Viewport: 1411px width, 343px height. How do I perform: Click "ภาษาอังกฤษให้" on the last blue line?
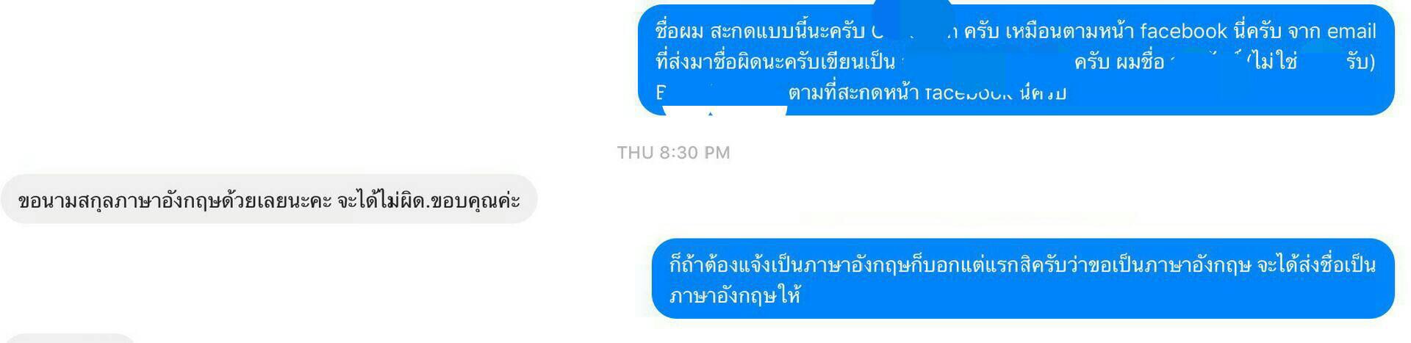[734, 296]
